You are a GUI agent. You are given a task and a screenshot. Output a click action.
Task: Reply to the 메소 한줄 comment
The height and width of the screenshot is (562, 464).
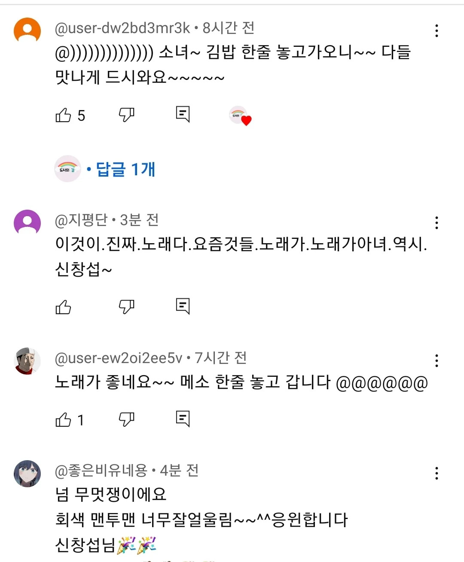(183, 418)
